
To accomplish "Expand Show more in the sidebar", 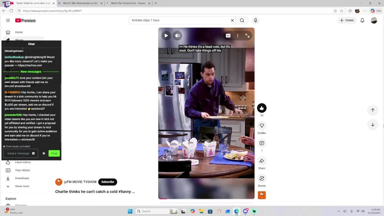I will [22, 186].
